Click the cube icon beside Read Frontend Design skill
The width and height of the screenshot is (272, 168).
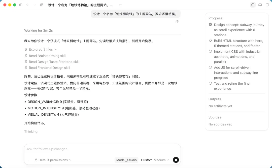[x=26, y=68]
